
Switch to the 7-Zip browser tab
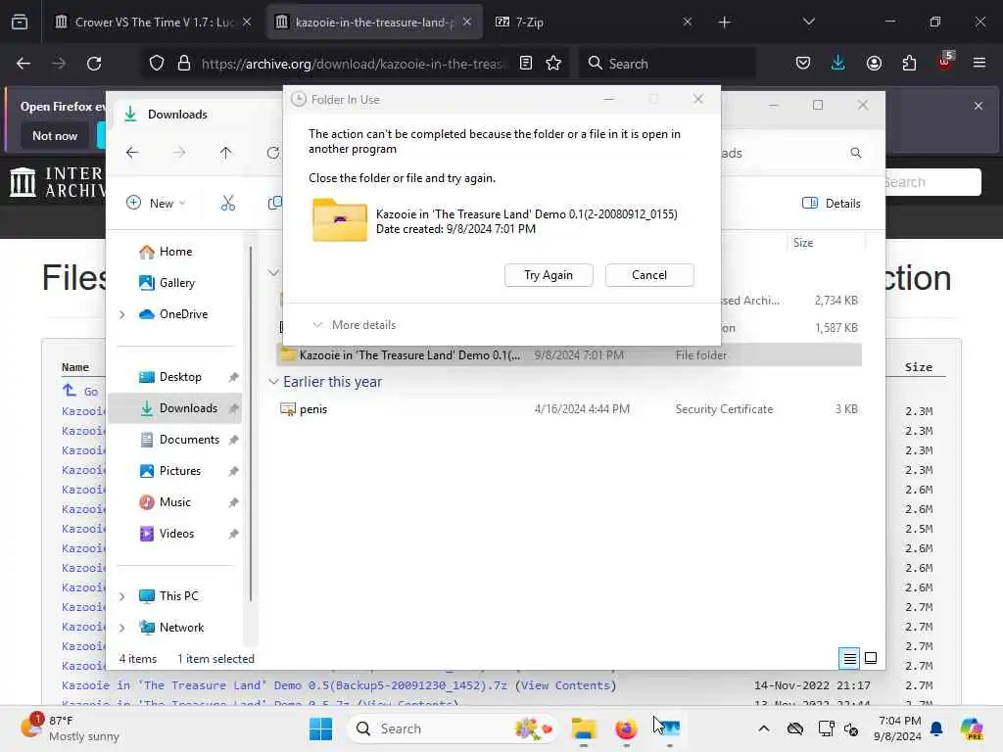pos(593,22)
